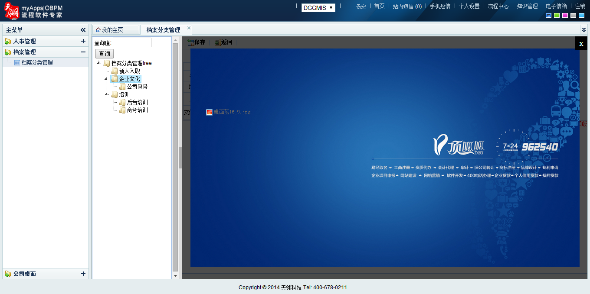This screenshot has width=590, height=294.
Task: Collapse 档案管理 section with minus
Action: (x=83, y=52)
